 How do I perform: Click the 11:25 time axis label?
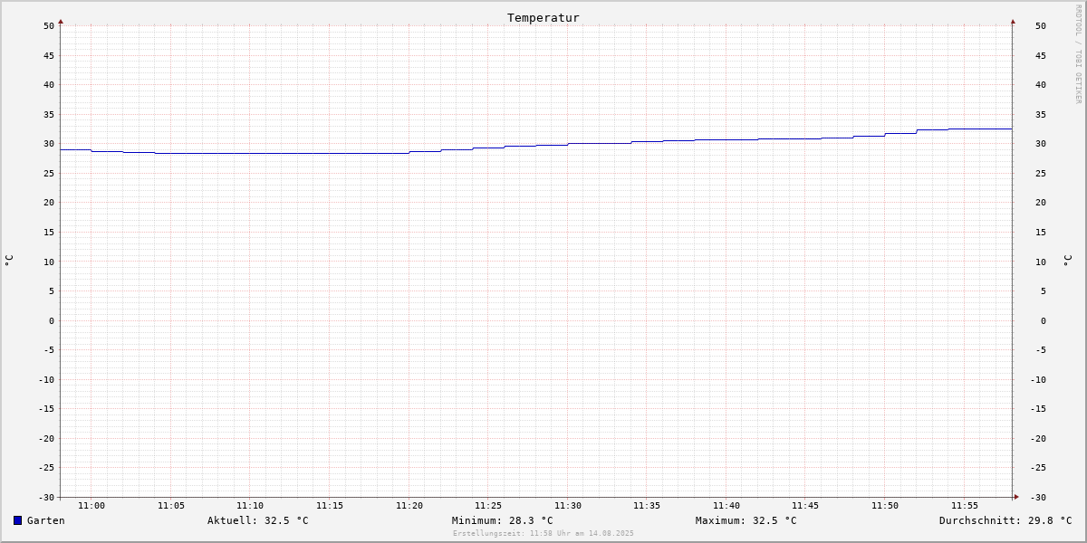click(x=488, y=506)
